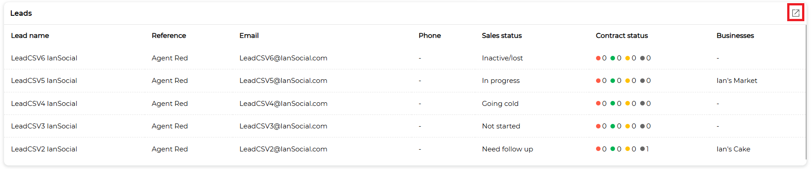Select Ian's Cake business
The width and height of the screenshot is (812, 169).
coord(733,149)
